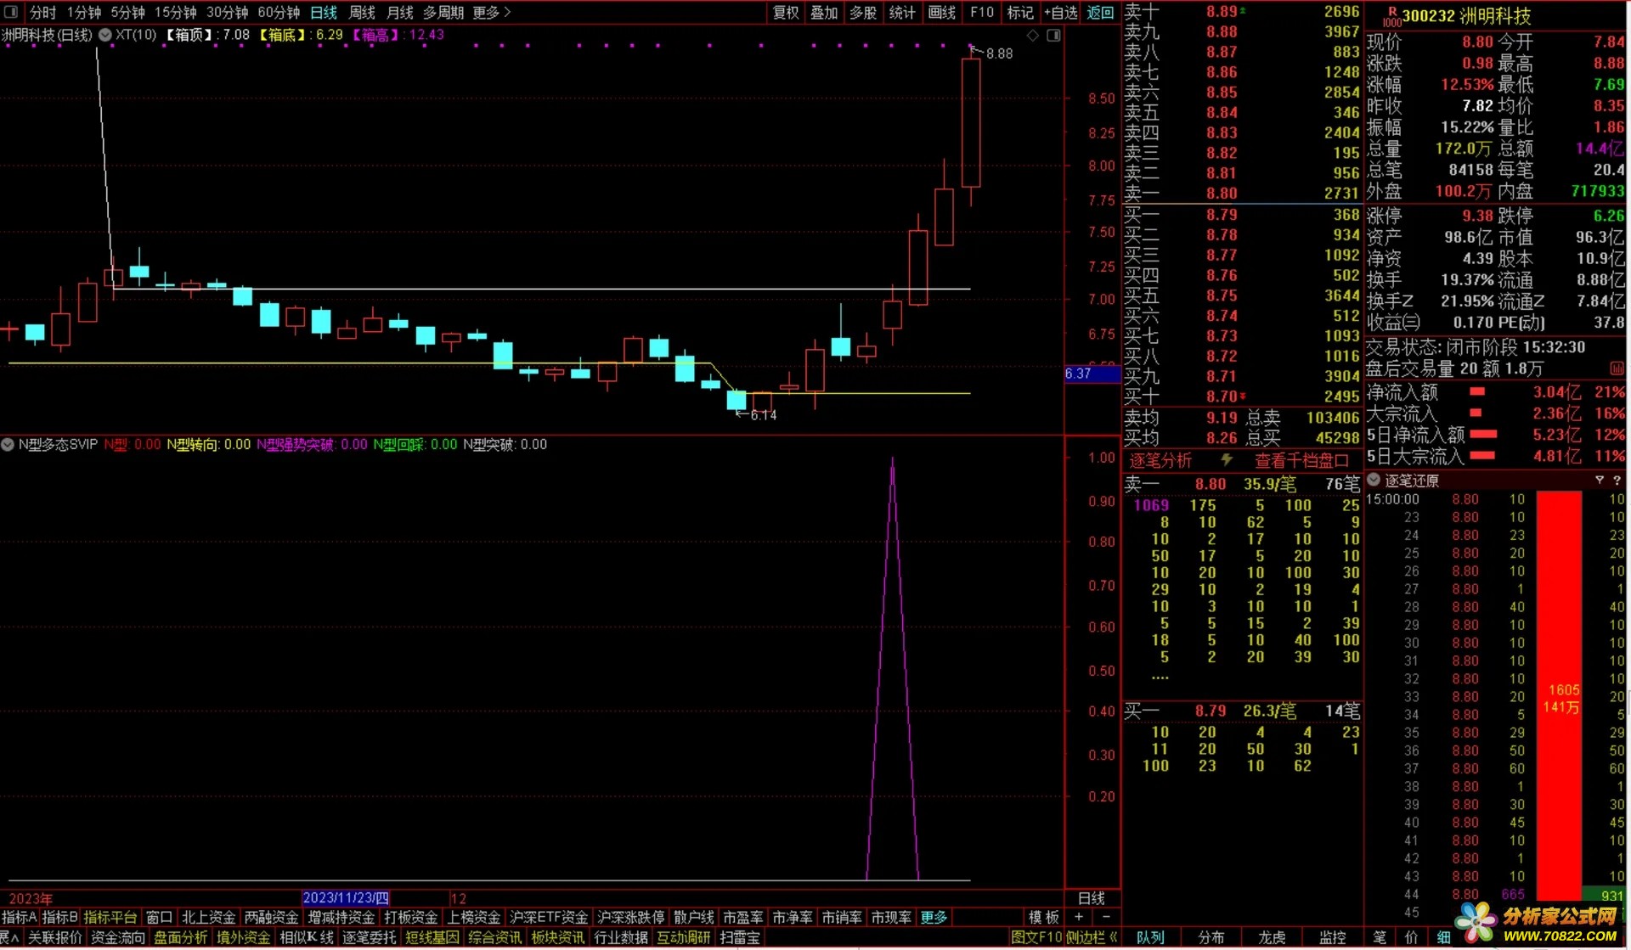Switch to the 60分钟 chart period
1631x950 pixels.
[279, 12]
